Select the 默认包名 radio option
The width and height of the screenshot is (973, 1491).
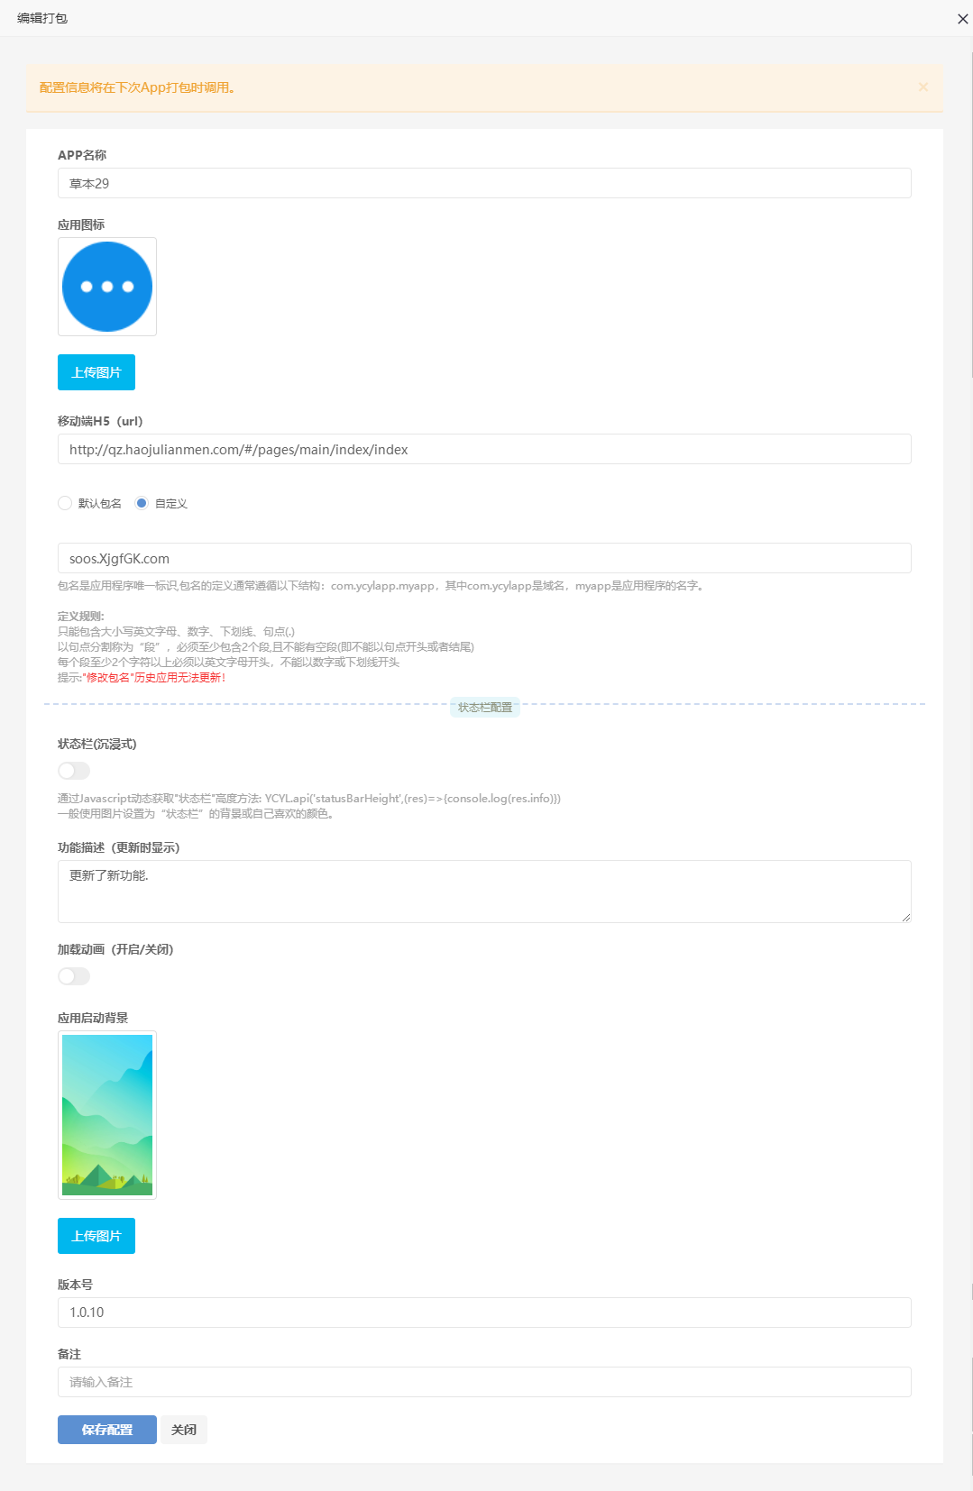[65, 503]
